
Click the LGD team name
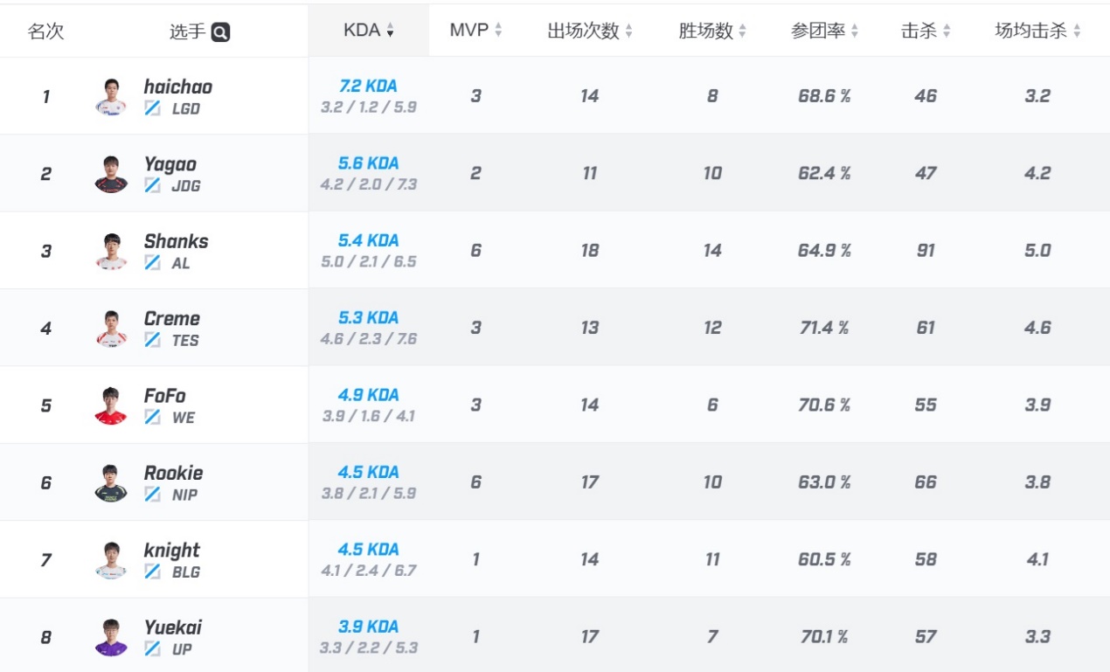(x=186, y=109)
